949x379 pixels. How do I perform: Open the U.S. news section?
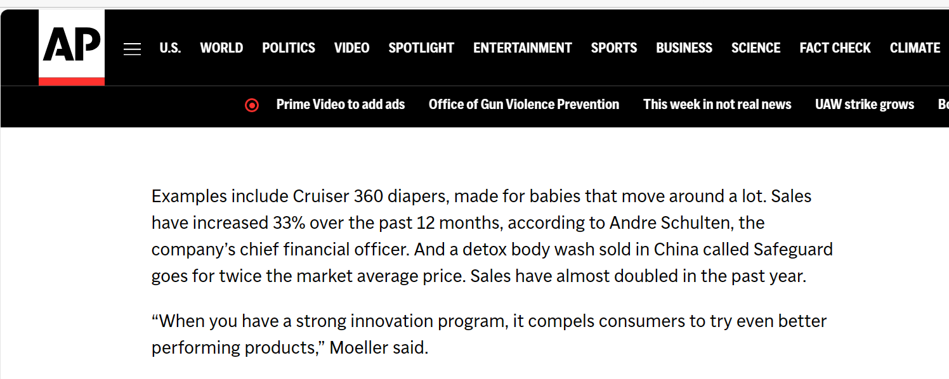point(170,48)
